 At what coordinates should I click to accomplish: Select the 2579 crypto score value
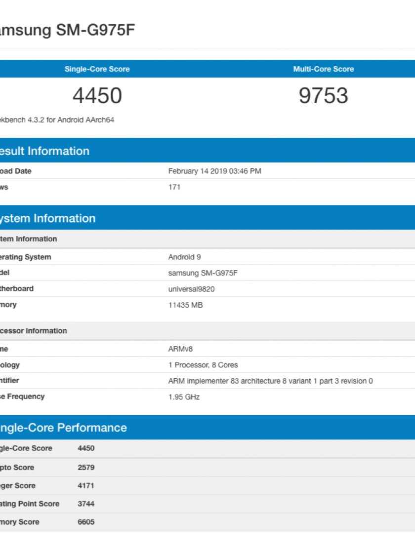pyautogui.click(x=86, y=468)
